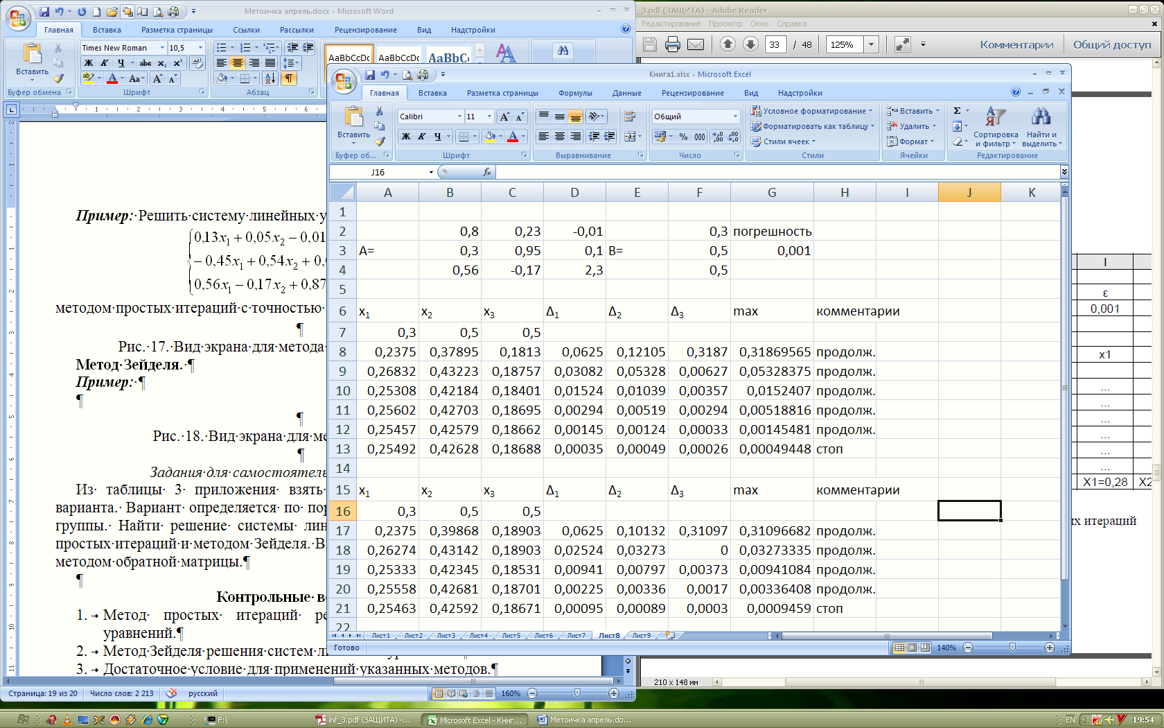Toggle bold formatting in Excel ribbon
Screen dimensions: 1164x728
(x=406, y=137)
